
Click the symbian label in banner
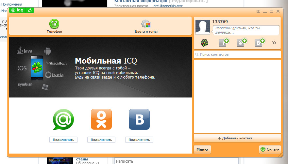point(25,84)
